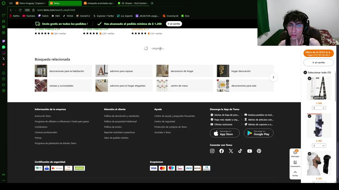Open Asóciate a Temu link
339x190 pixels.
point(163,132)
